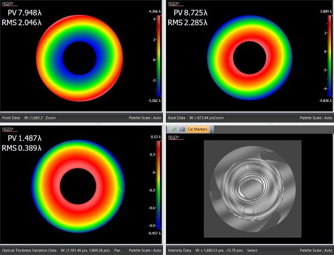Open Palette Scale Auto in Front Data panel

click(143, 118)
